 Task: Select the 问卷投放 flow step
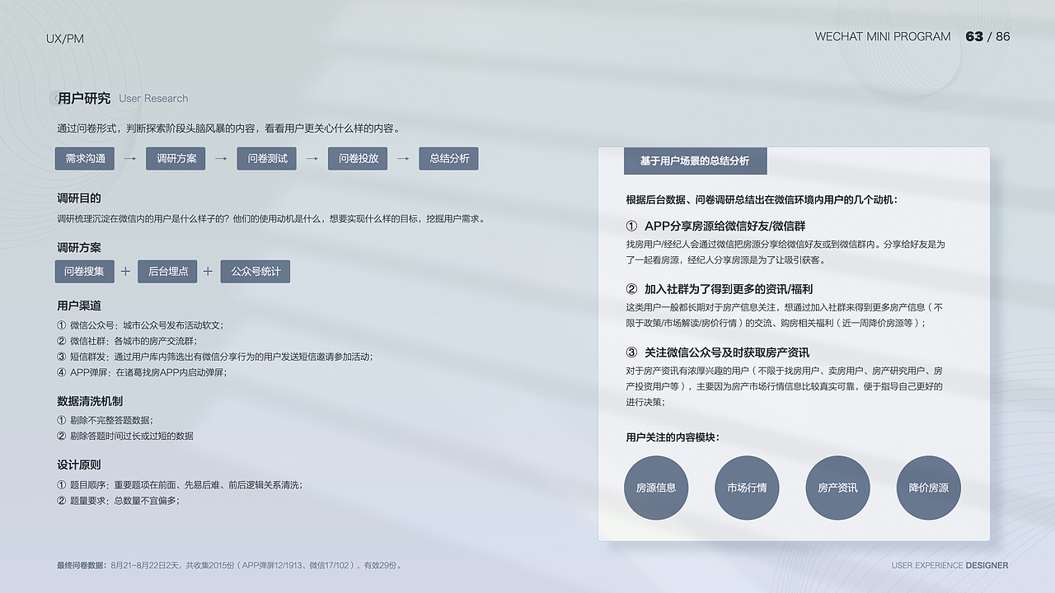pyautogui.click(x=356, y=158)
